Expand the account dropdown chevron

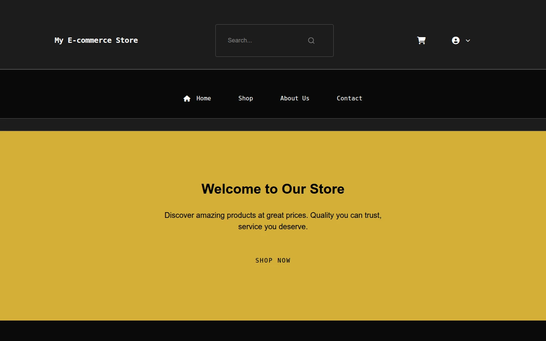(468, 41)
